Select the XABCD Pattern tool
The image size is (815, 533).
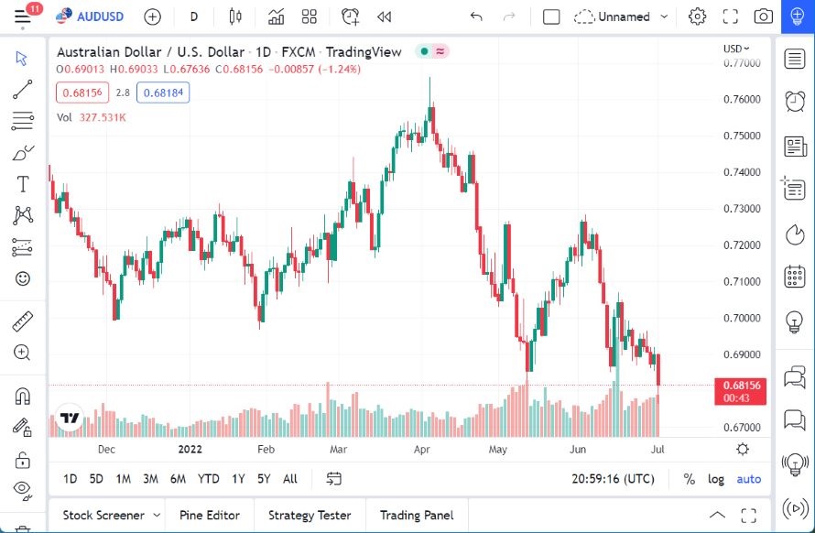(x=22, y=215)
